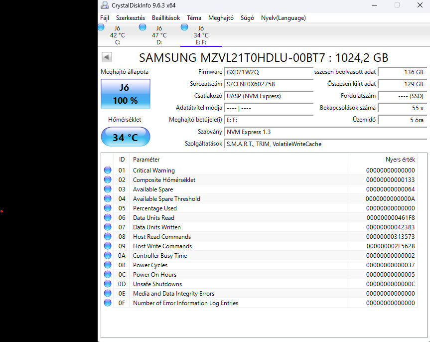The image size is (430, 342).
Task: Click the Meghajtó betűjele(i) field E: F:
Action: (x=269, y=120)
